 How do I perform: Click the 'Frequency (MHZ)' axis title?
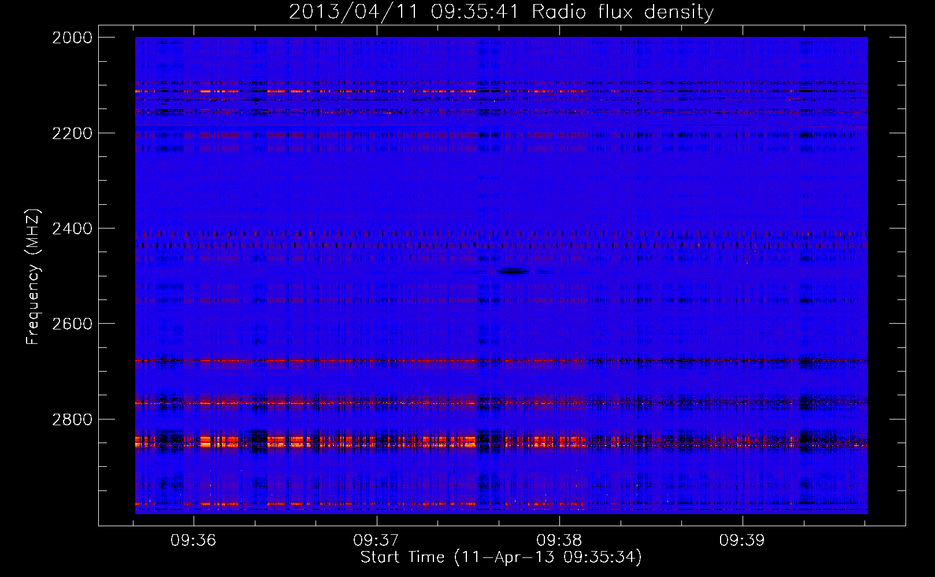coord(33,277)
